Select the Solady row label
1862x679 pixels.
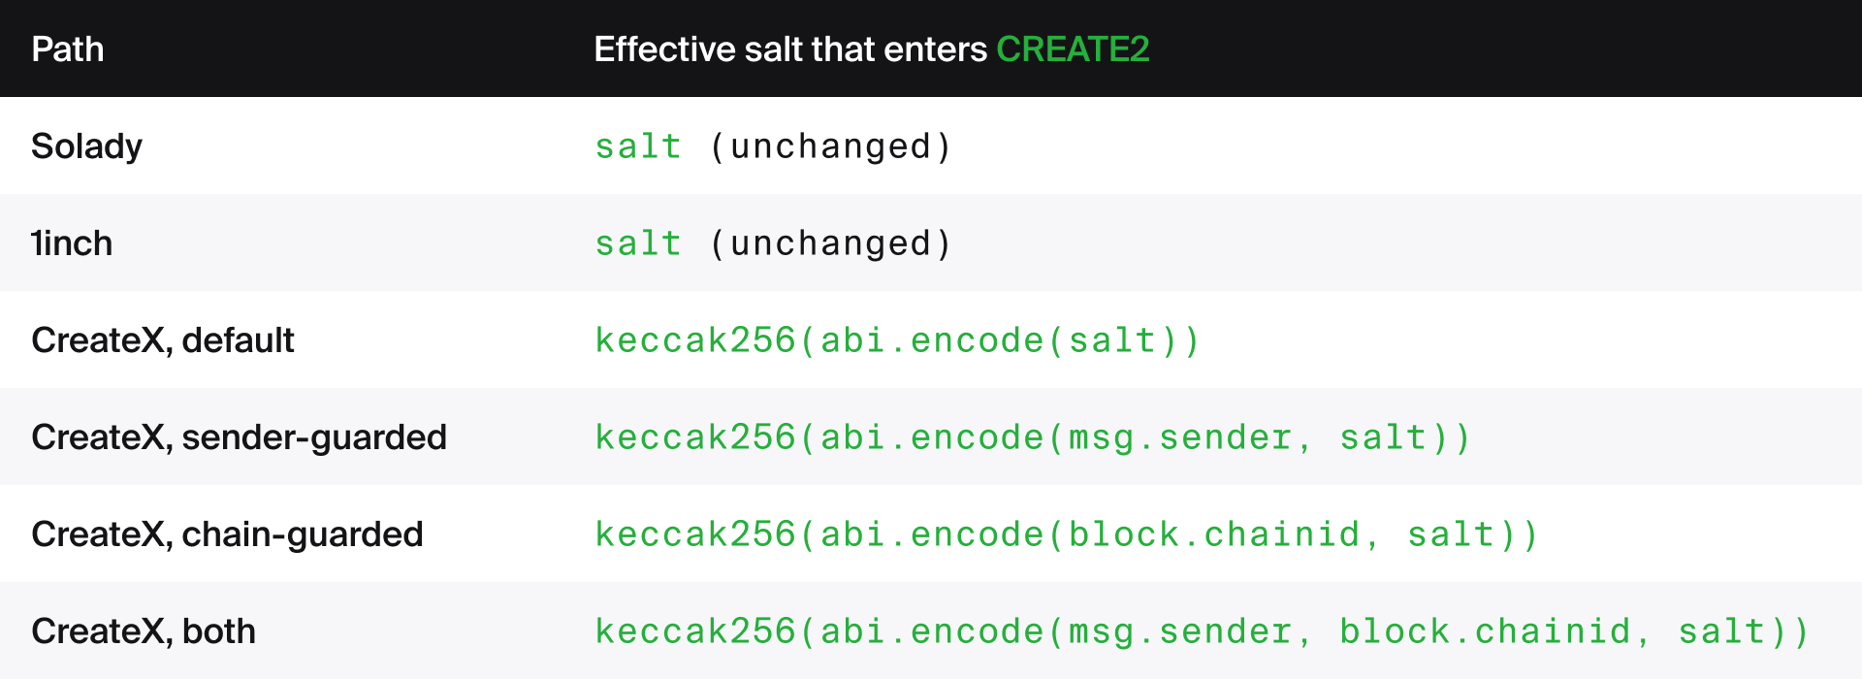click(86, 146)
